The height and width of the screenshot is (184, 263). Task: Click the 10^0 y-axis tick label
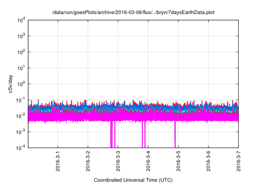click(x=21, y=84)
